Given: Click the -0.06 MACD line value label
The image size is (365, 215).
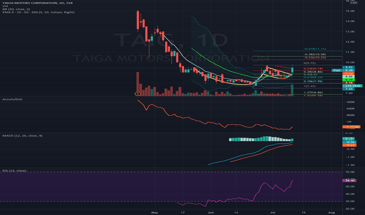Looking at the screenshot, I should [x=349, y=142].
